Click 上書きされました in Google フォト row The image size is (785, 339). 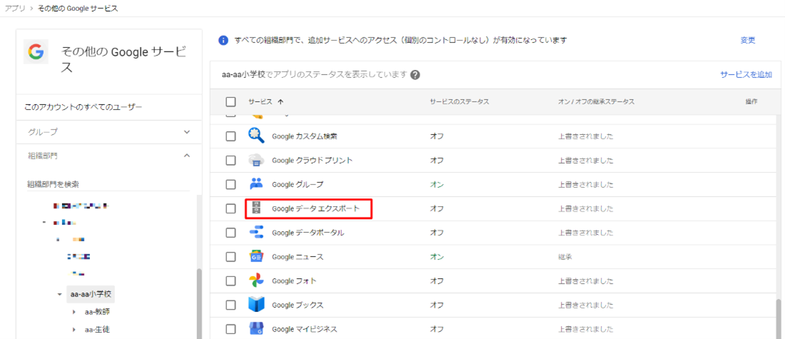point(586,281)
